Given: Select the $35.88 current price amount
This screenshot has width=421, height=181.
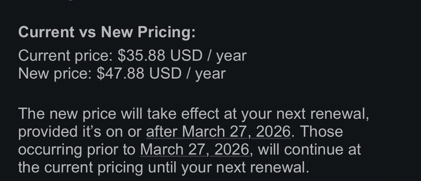Looking at the screenshot, I should click(x=141, y=55).
